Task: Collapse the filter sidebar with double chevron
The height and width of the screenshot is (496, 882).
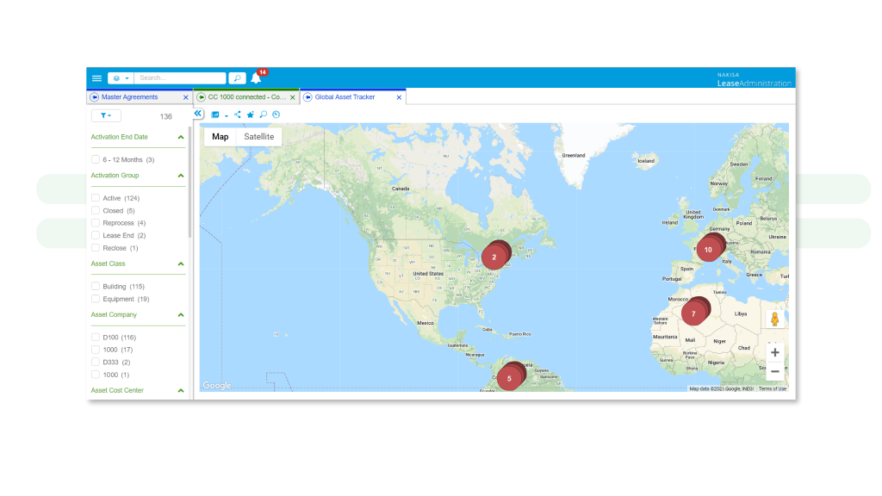Action: click(x=198, y=114)
